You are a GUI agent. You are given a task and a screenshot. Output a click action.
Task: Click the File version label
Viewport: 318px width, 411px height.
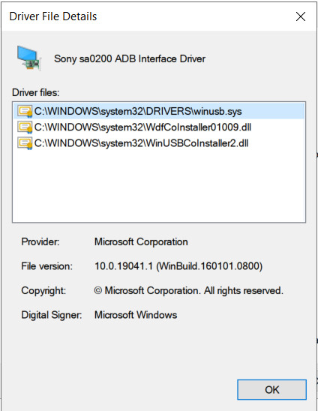tap(47, 266)
